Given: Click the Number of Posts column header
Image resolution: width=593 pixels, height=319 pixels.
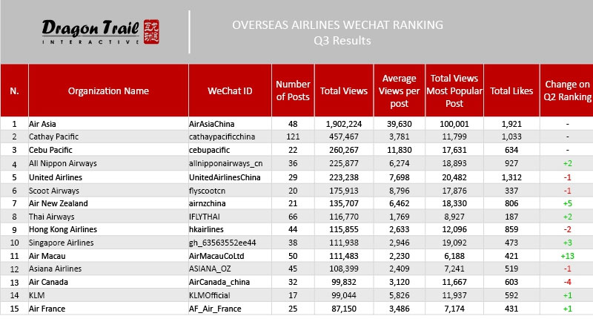Looking at the screenshot, I should [x=294, y=91].
